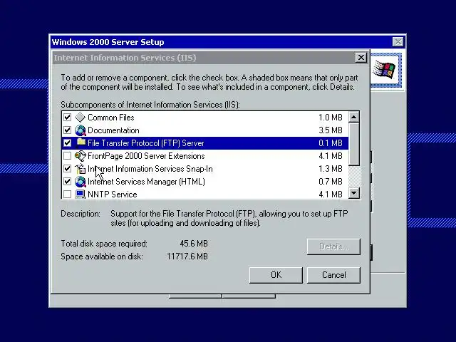Screen dimensions: 456x342
Task: Click the IIS Snap-In icon
Action: pos(81,169)
